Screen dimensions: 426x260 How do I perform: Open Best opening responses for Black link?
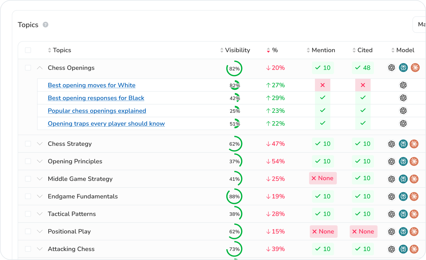(x=96, y=98)
